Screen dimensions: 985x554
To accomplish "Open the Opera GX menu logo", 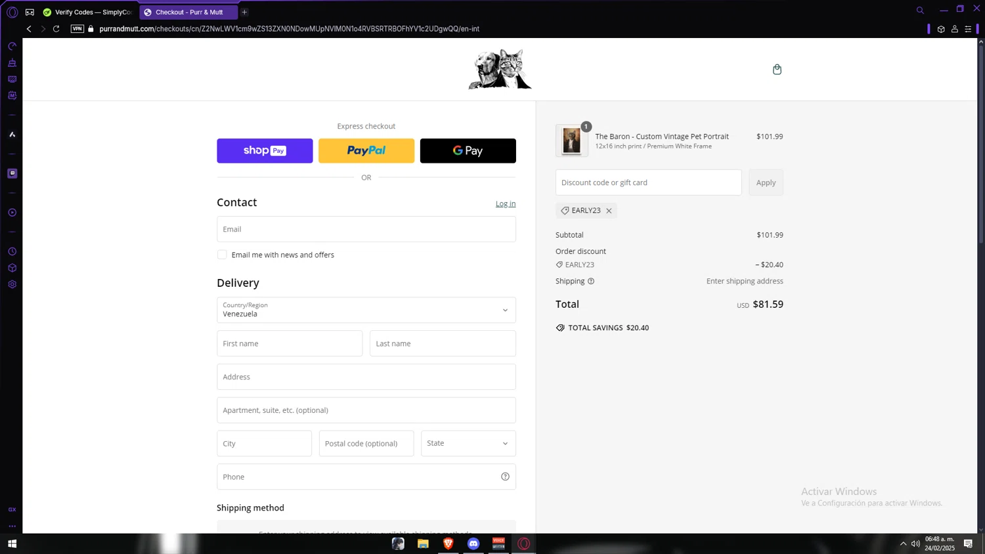I will (x=12, y=12).
